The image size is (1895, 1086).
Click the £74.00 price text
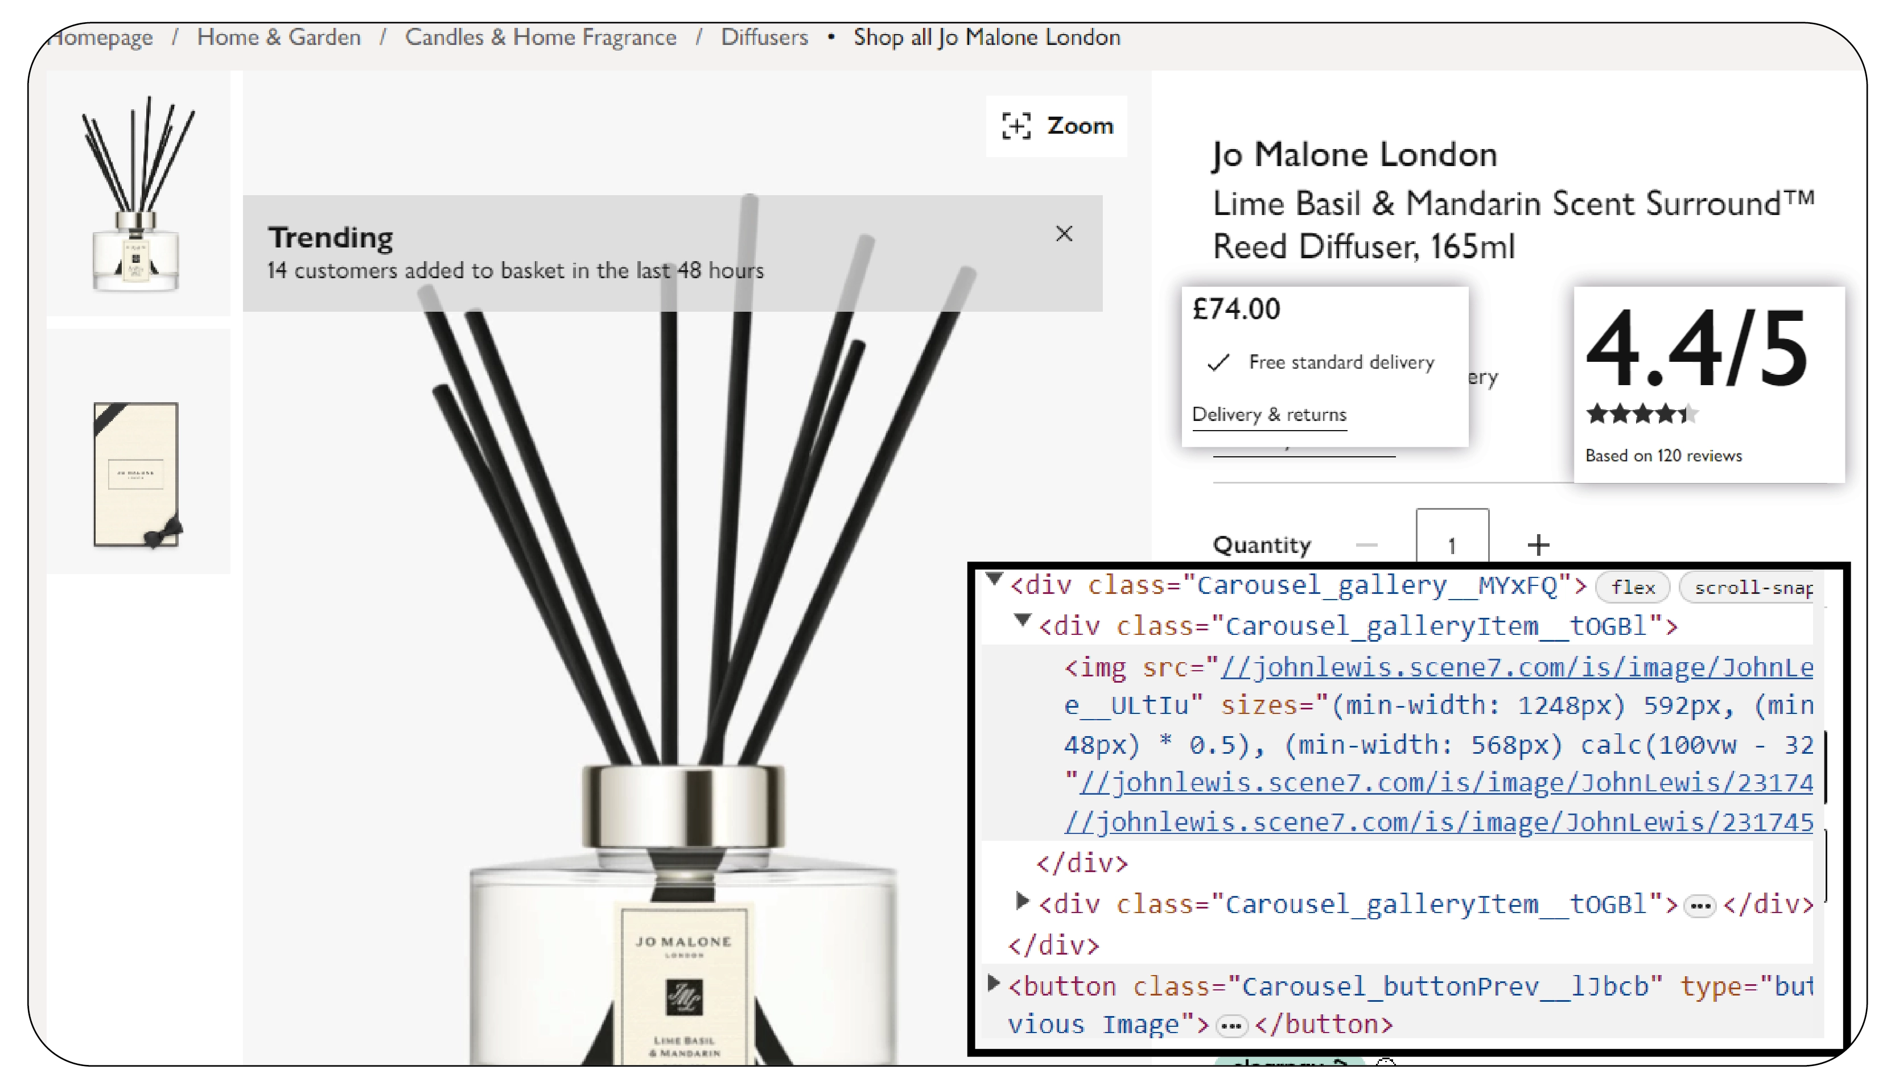pyautogui.click(x=1236, y=309)
